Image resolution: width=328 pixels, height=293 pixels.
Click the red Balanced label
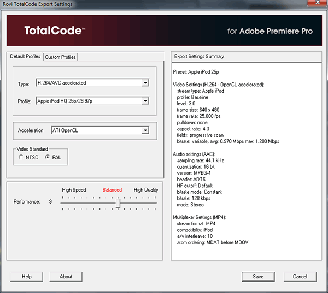tap(112, 190)
